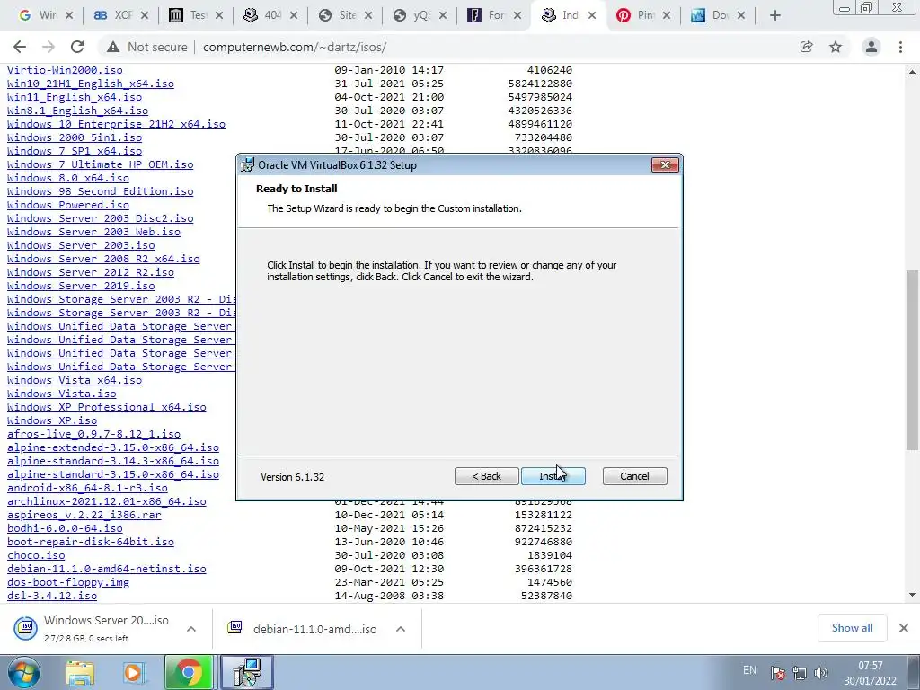
Task: Open the Windows Start menu
Action: point(24,672)
